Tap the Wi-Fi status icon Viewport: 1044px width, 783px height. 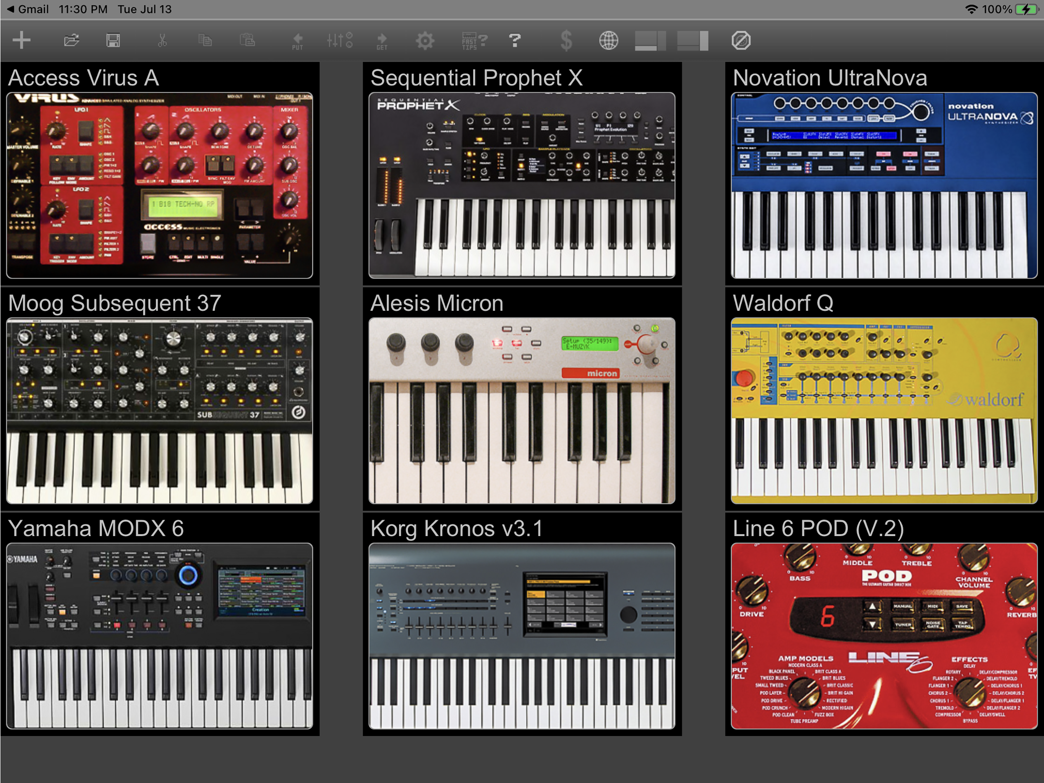coord(971,9)
